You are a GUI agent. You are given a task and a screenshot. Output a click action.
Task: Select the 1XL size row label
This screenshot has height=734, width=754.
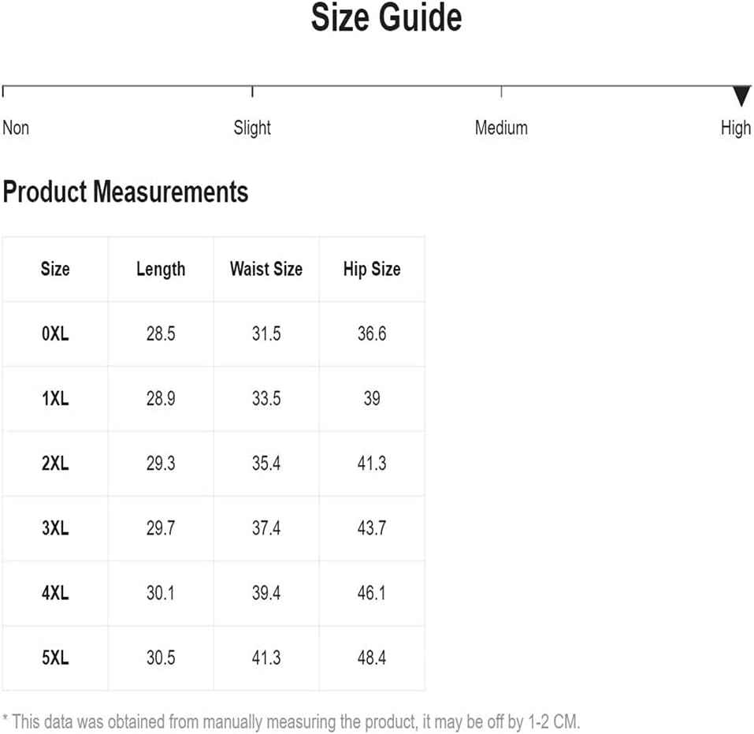click(x=55, y=398)
